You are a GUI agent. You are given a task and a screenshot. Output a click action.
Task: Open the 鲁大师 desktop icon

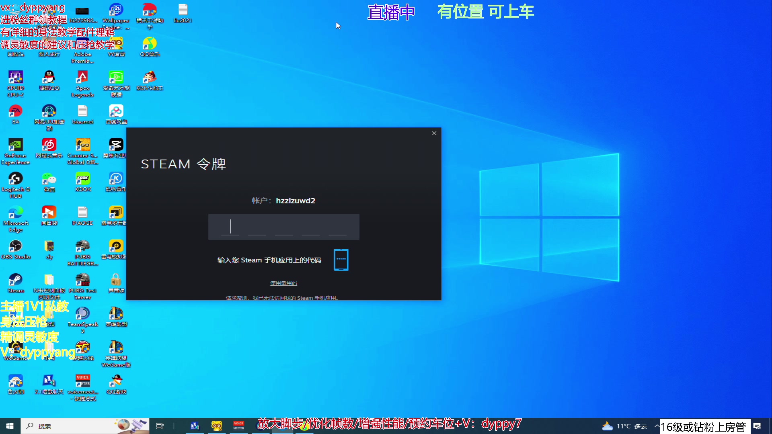(x=16, y=384)
